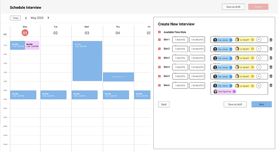Click the Back button

pyautogui.click(x=164, y=104)
